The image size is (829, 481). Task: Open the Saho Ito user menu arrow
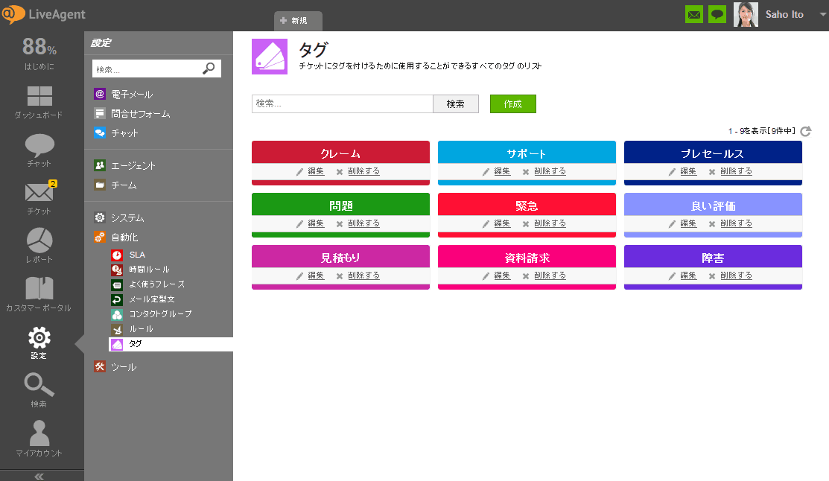tap(822, 14)
